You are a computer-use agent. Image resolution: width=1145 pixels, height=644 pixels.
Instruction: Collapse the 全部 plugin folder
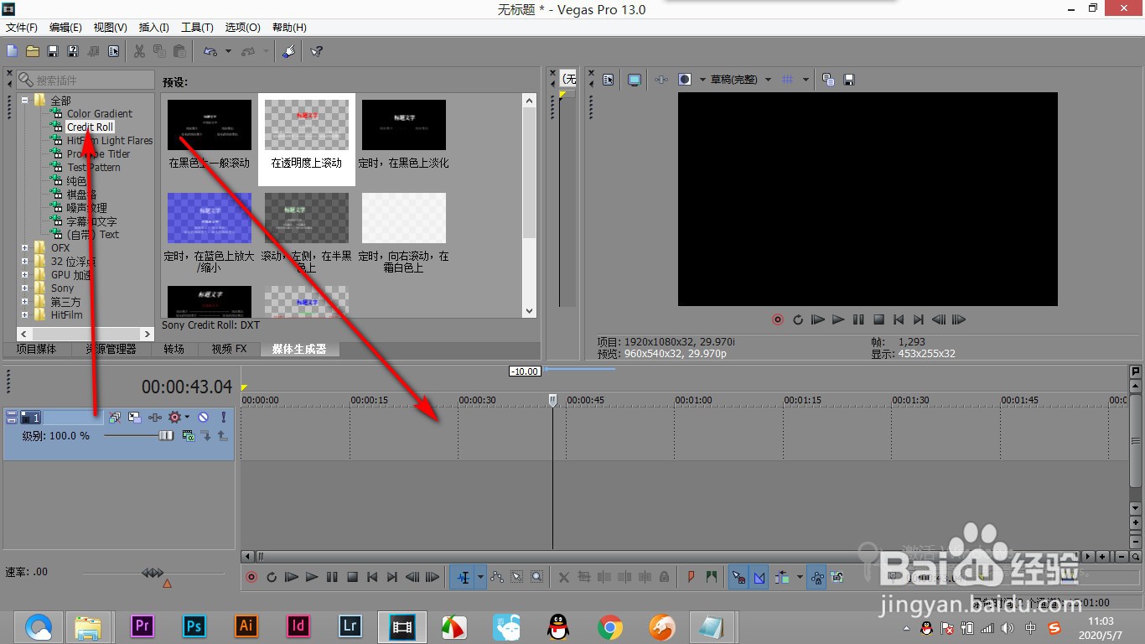pos(25,101)
